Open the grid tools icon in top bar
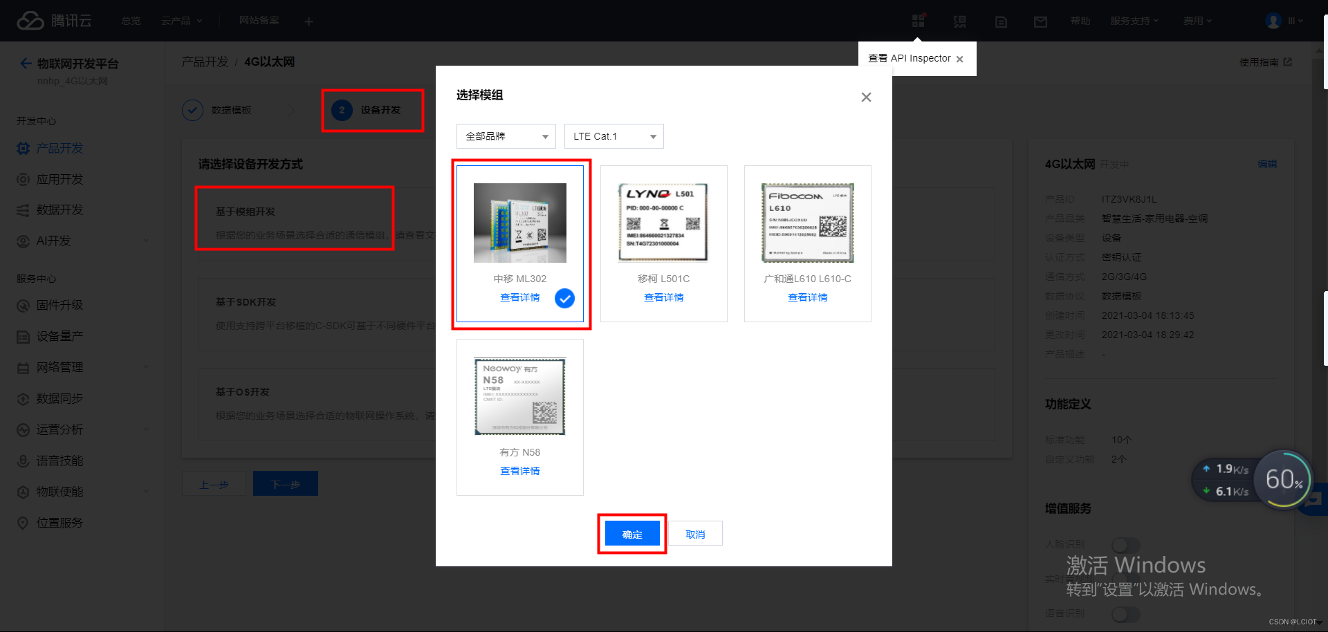 click(x=919, y=21)
